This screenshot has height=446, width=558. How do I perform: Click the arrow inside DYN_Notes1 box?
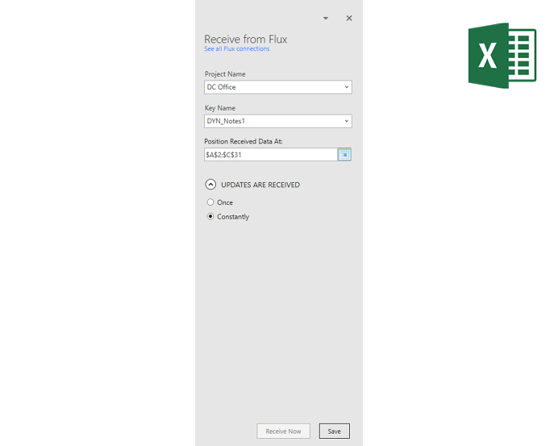[x=346, y=121]
